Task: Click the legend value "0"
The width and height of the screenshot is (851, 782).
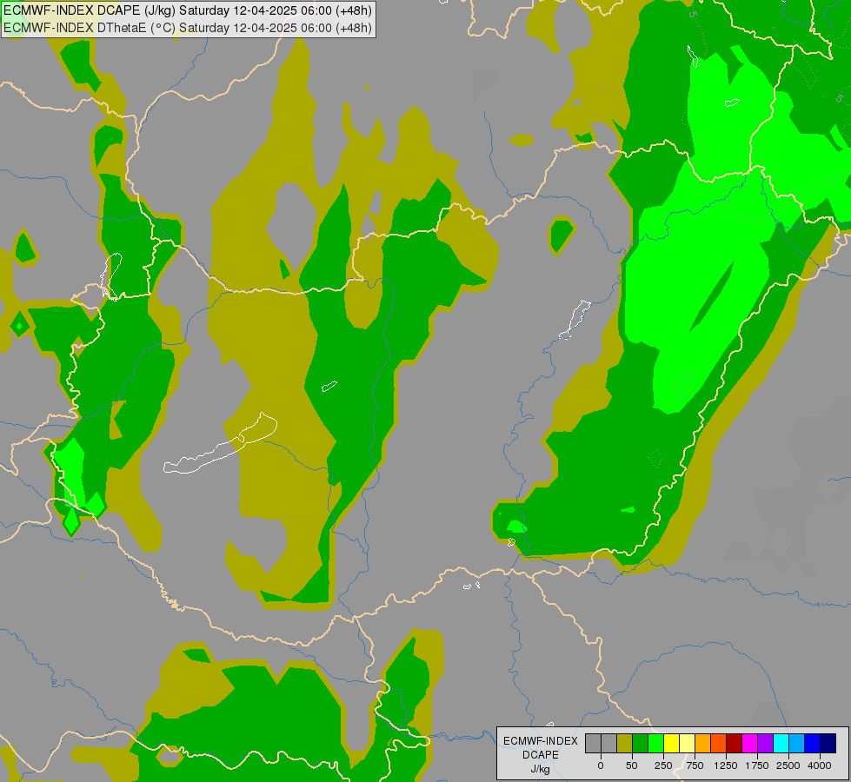Action: (x=601, y=765)
